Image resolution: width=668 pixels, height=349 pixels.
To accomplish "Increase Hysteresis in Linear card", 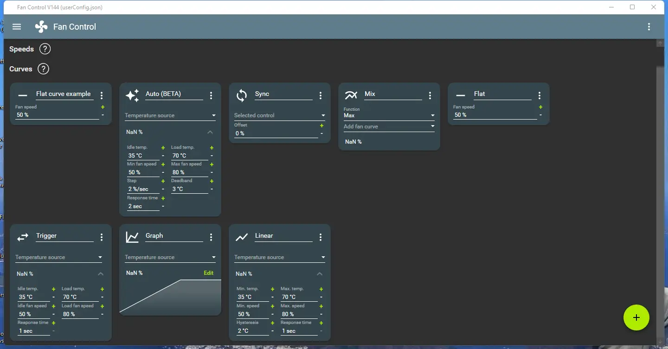I will tap(272, 323).
